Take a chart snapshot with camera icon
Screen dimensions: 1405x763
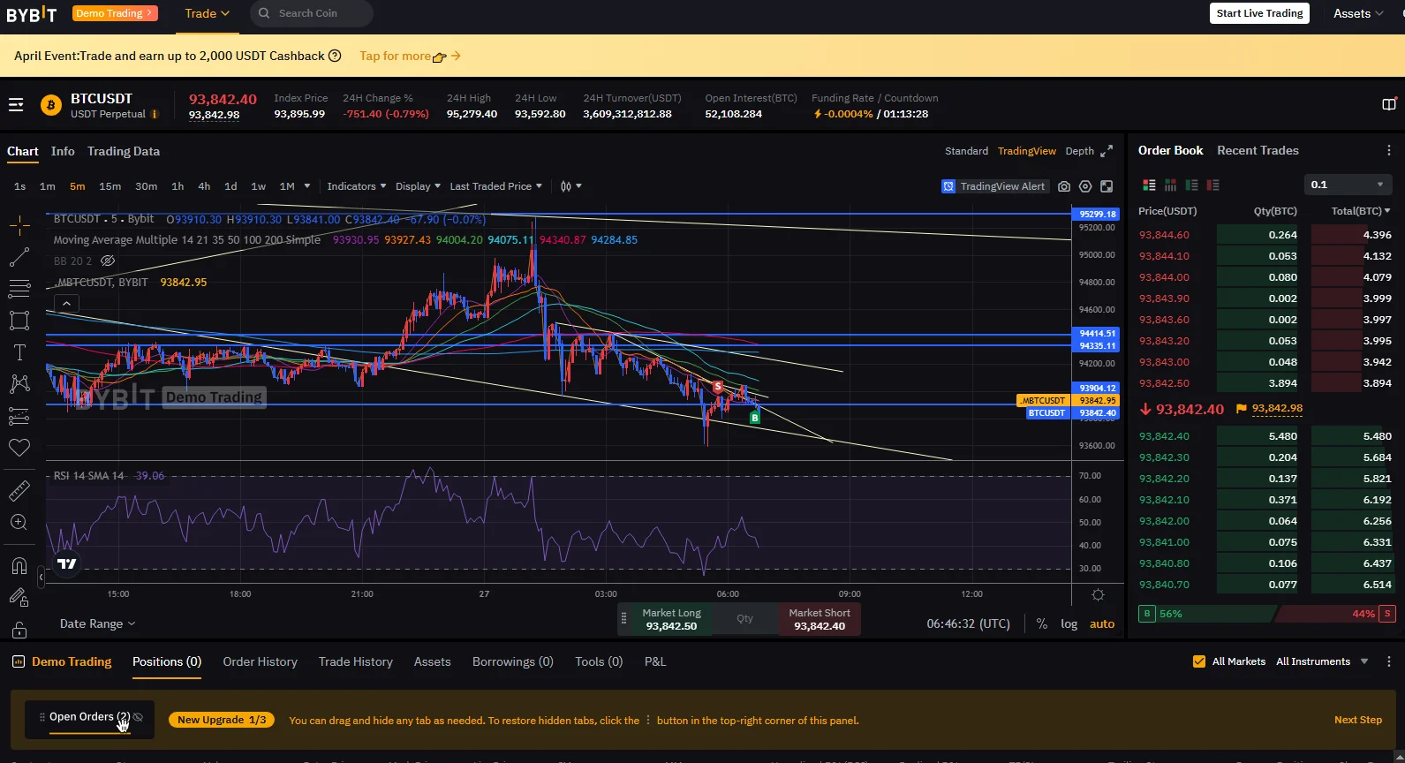(x=1064, y=186)
